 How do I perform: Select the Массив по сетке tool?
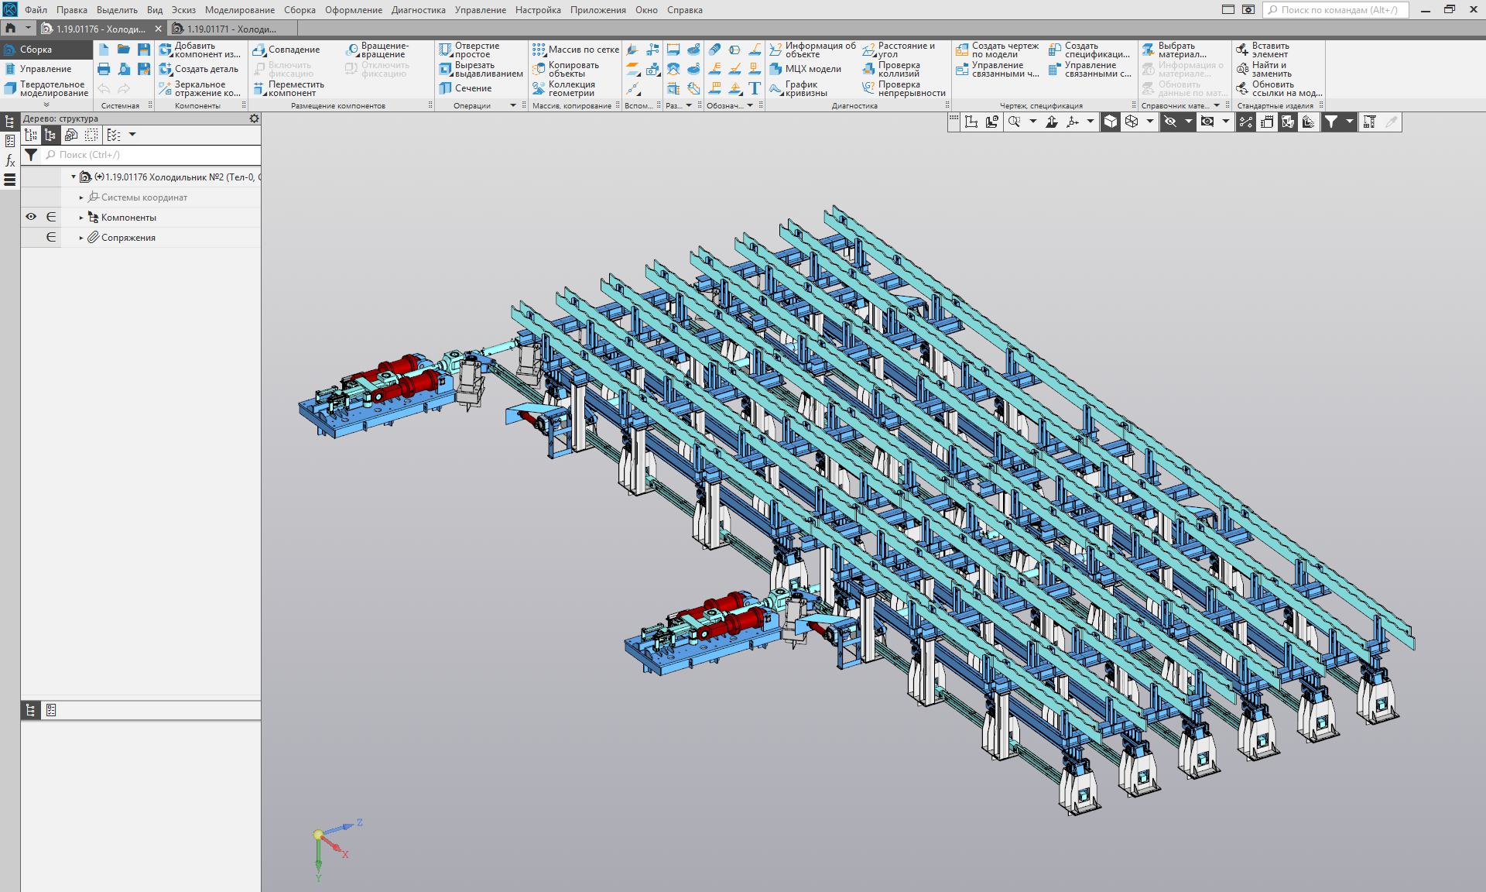click(x=575, y=50)
